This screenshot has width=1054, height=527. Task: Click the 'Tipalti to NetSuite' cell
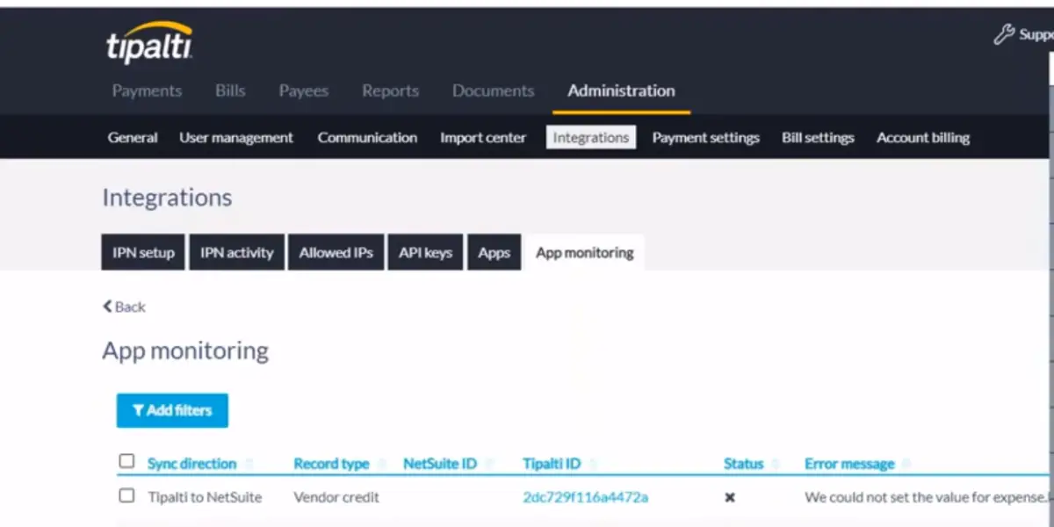point(205,497)
